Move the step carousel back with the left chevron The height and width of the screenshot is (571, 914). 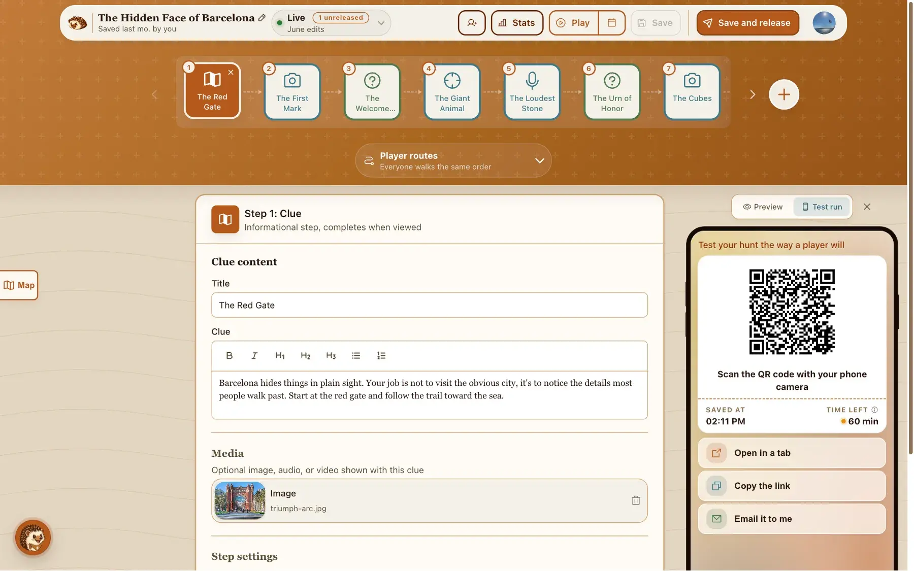tap(154, 94)
